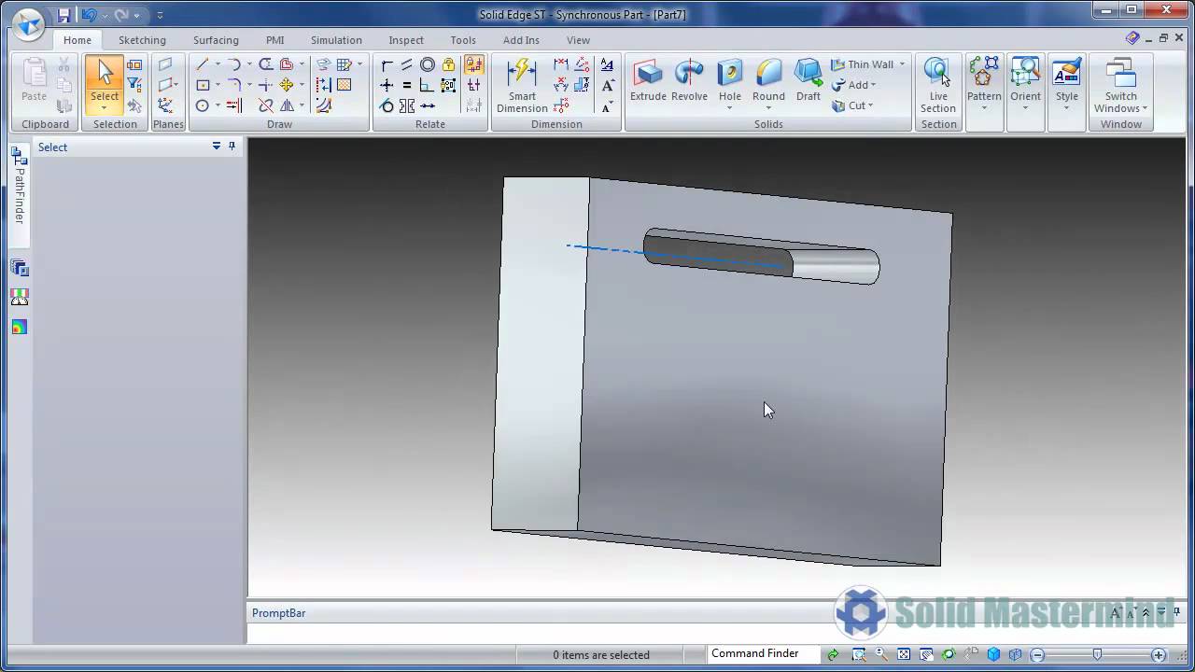Click the Equal relate icon
Image resolution: width=1195 pixels, height=672 pixels.
click(x=406, y=85)
